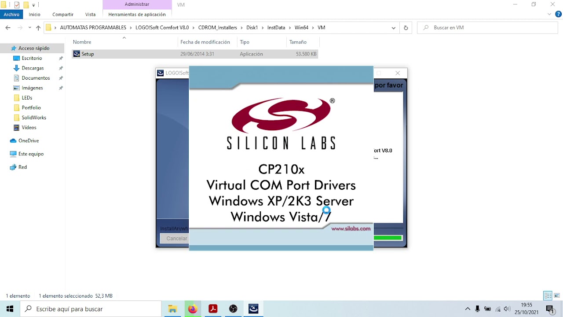Open LEDs folder in sidebar
Screen dimensions: 563x317
(27, 98)
